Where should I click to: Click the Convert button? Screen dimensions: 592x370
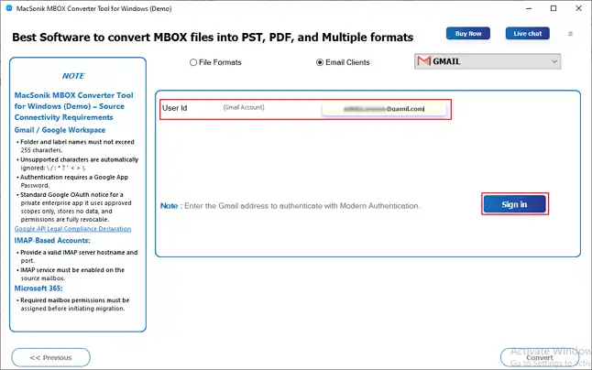pyautogui.click(x=540, y=357)
